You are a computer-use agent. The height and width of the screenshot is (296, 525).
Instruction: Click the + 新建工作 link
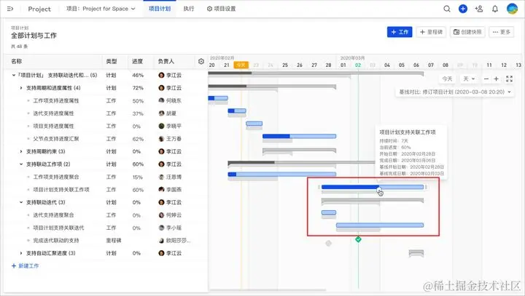(26, 266)
